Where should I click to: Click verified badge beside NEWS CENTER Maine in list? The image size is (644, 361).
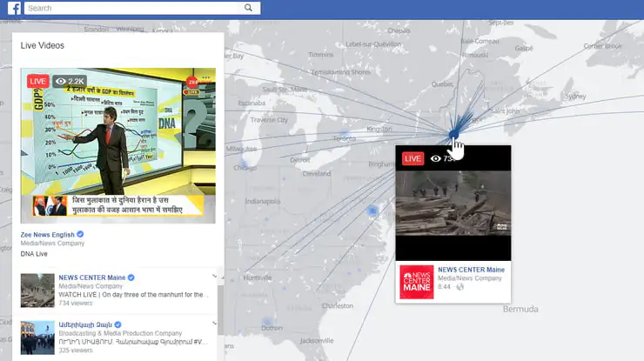(x=131, y=277)
